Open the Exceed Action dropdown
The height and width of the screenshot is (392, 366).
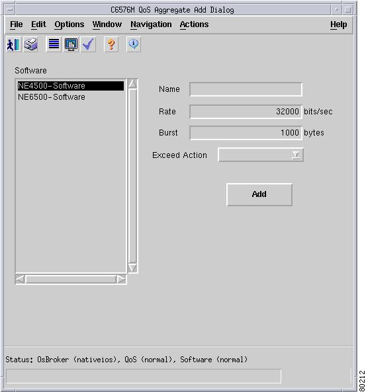(261, 155)
